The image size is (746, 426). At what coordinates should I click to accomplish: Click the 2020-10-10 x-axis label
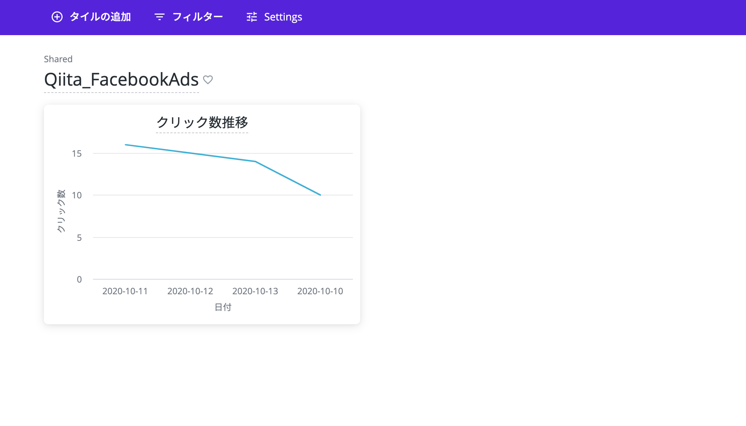(320, 291)
